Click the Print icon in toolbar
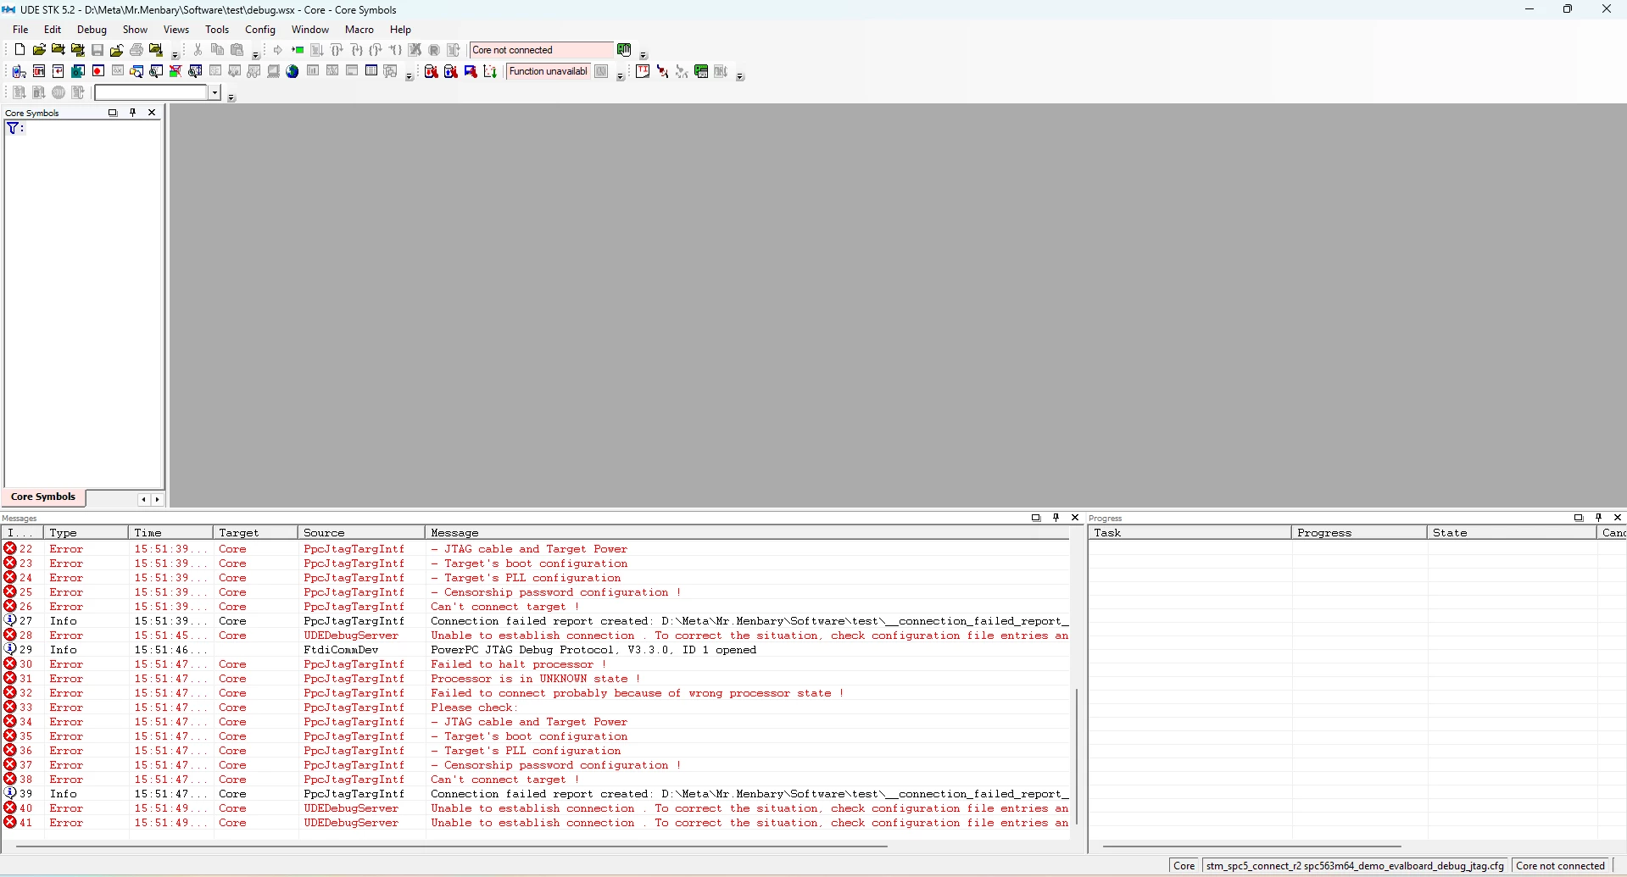 point(137,50)
